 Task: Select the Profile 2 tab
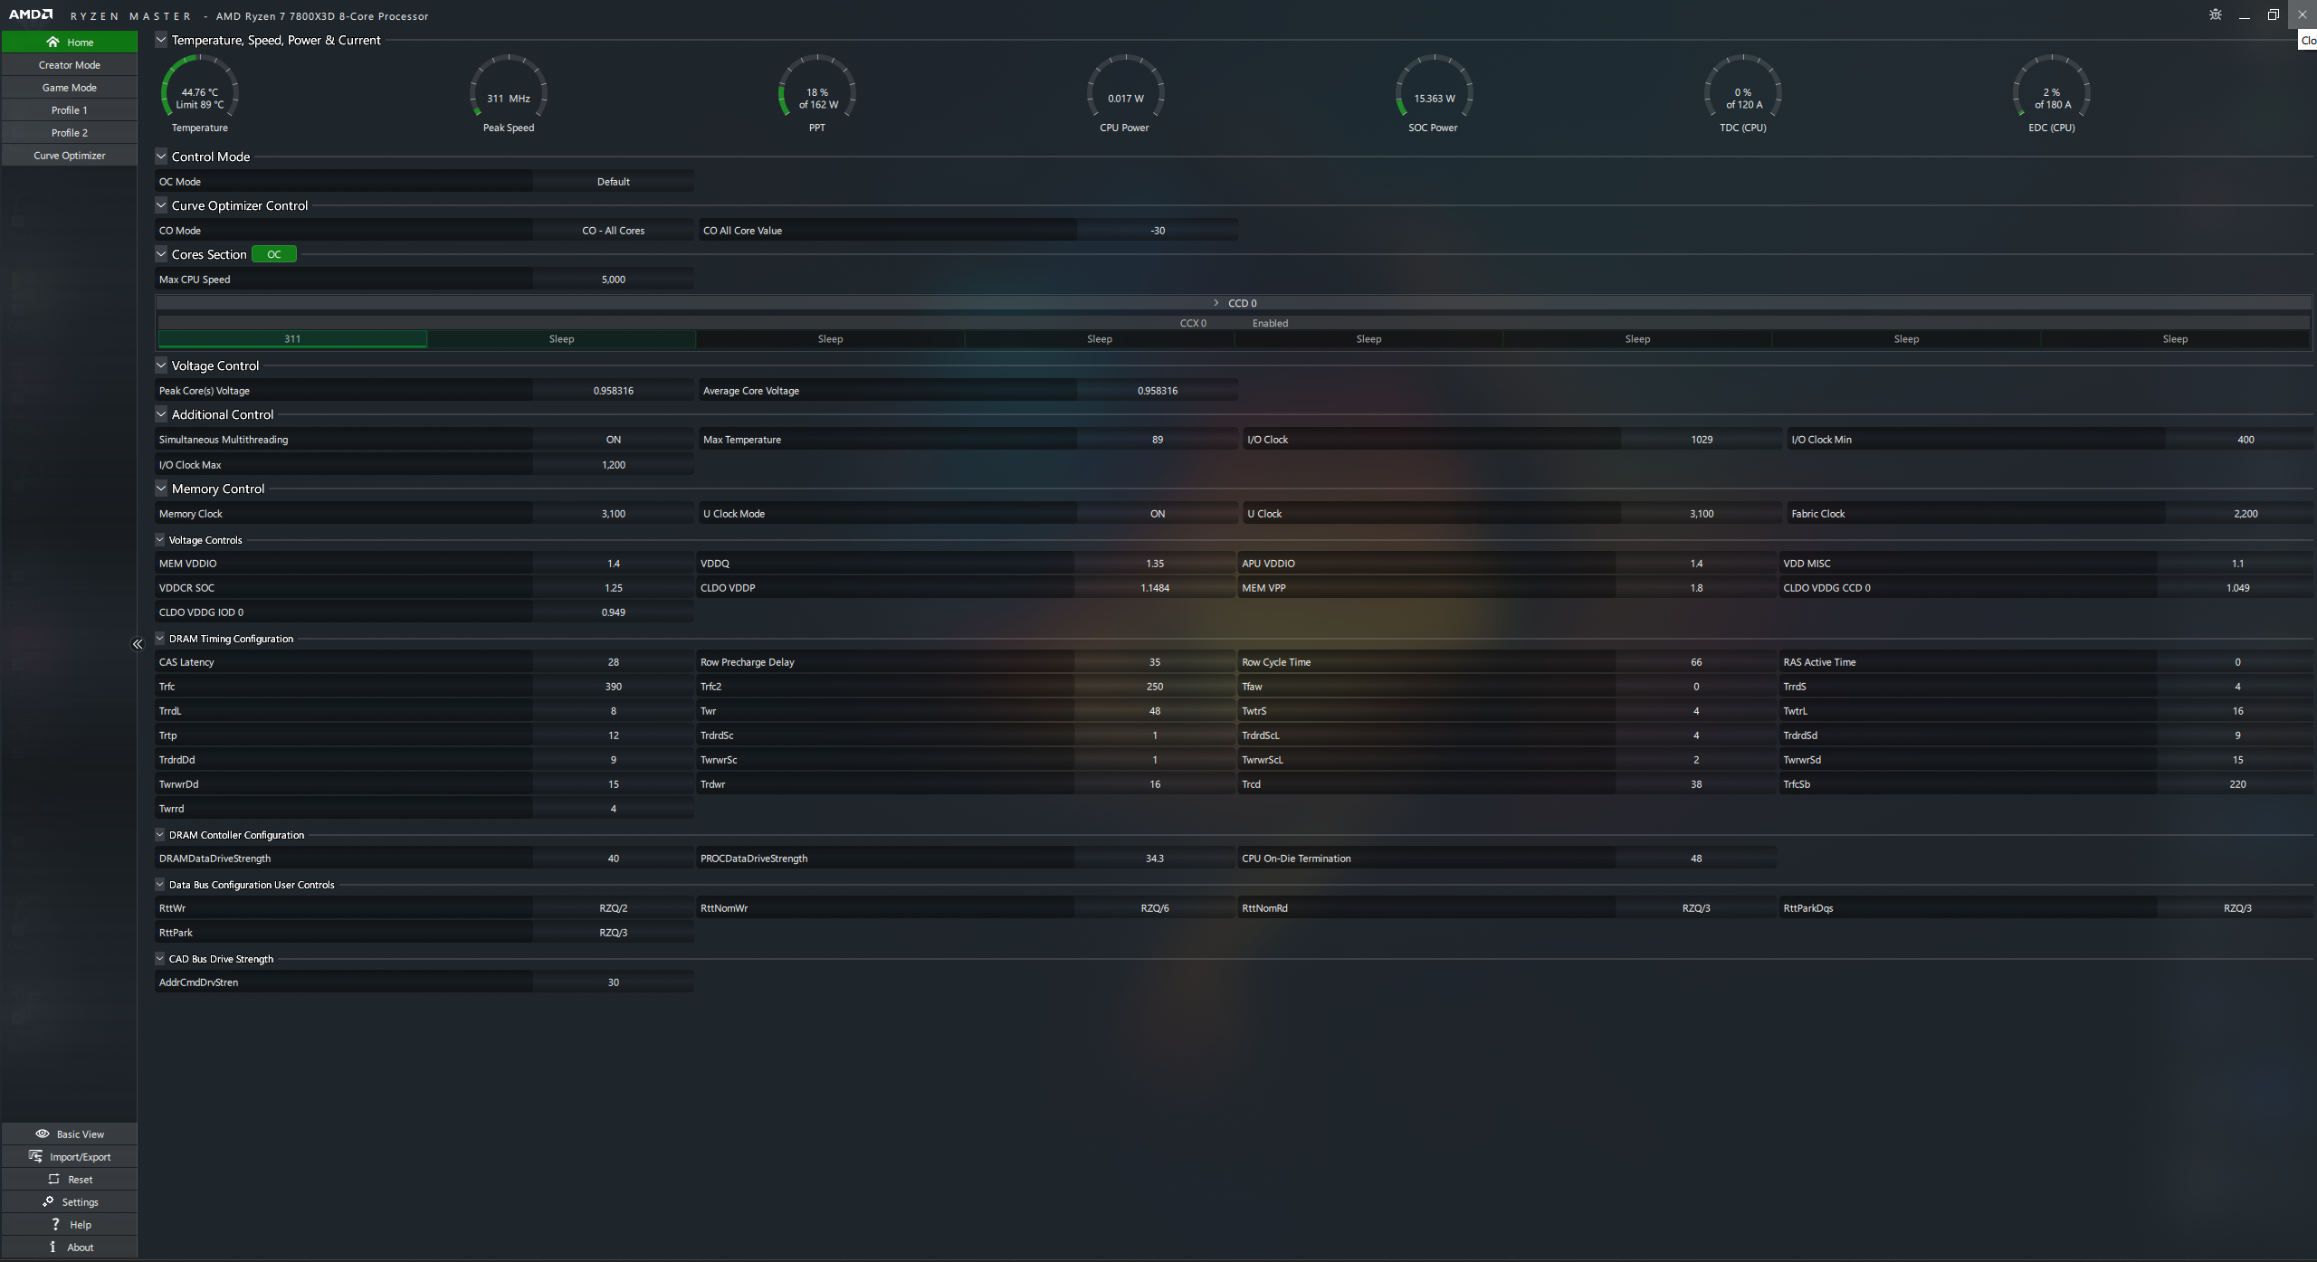[x=69, y=132]
